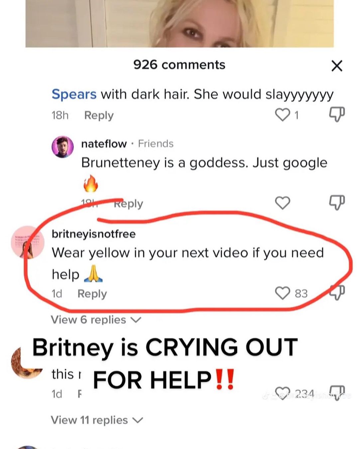
Task: Expand 'View 6 replies'
Action: pyautogui.click(x=96, y=320)
